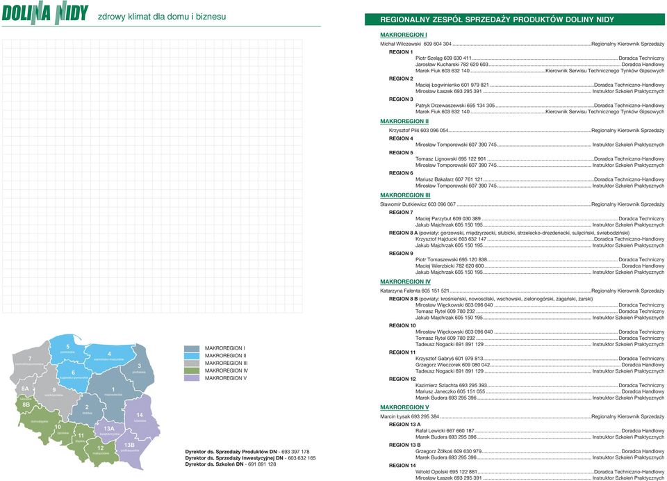Click the MAKROREGION II legend color swatch
Image resolution: width=667 pixels, height=481 pixels.
click(192, 355)
